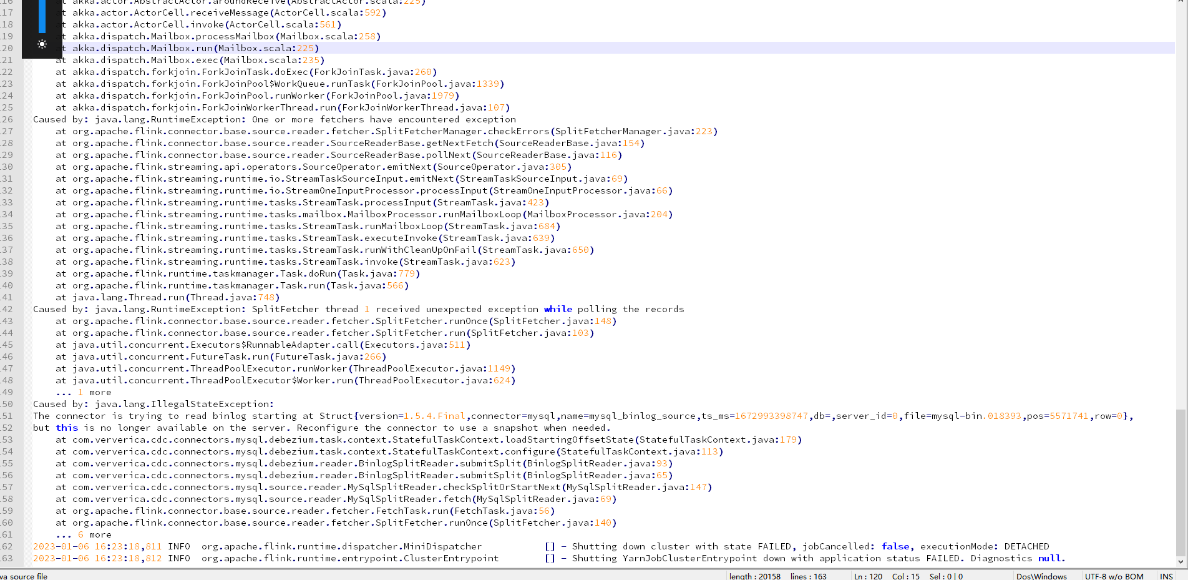Click the line 'ForkJoinPool.runWorker(ForkJoinPool.java:1979)'
The height and width of the screenshot is (580, 1188).
257,96
